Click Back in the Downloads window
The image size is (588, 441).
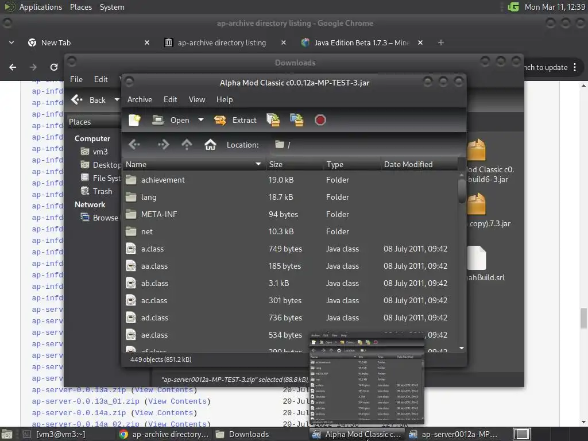point(89,100)
